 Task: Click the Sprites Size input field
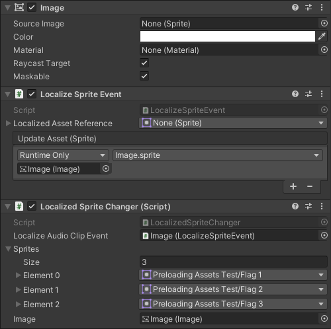234,262
